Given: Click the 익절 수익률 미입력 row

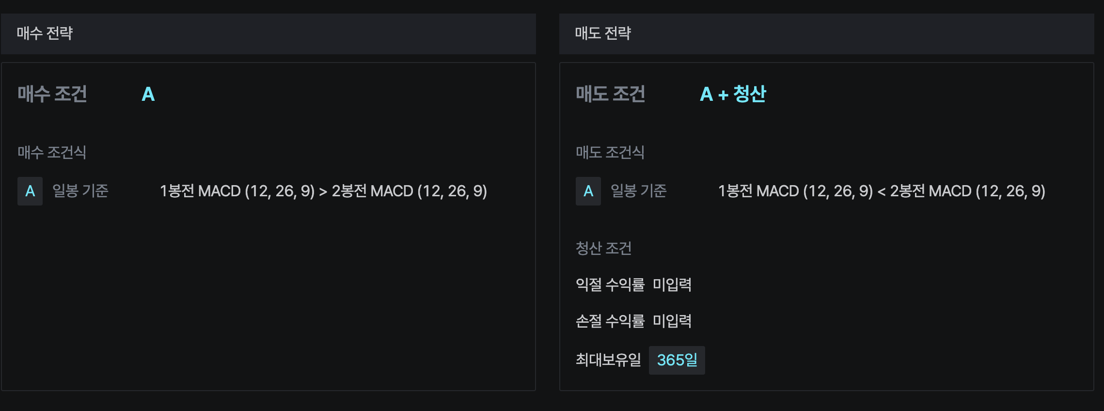Looking at the screenshot, I should click(x=633, y=285).
